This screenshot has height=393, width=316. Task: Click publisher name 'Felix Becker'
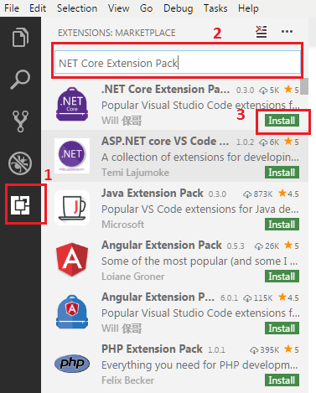pos(127,380)
